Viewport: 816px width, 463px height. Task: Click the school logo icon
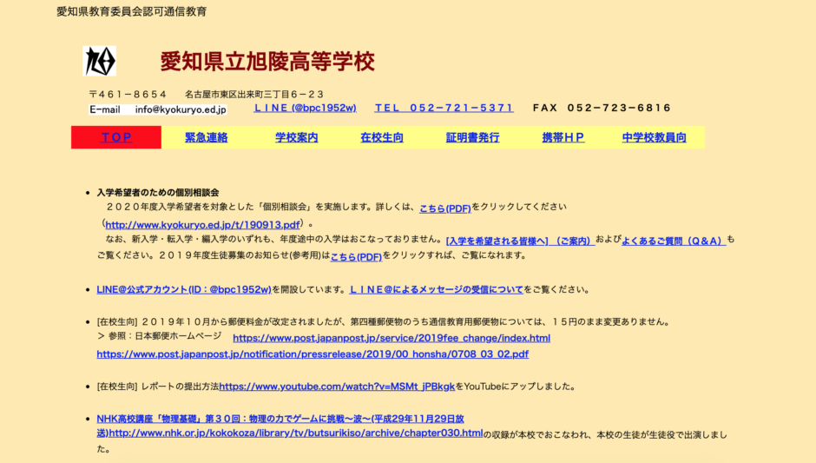[x=99, y=62]
